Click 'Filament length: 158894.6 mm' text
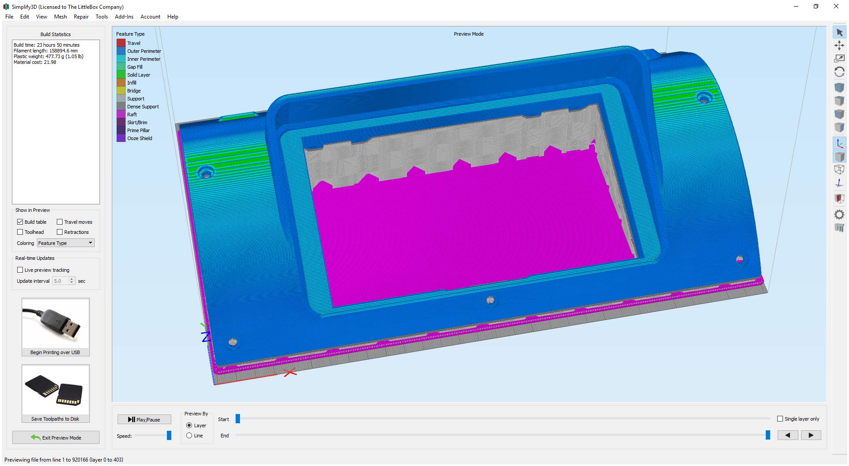The width and height of the screenshot is (849, 466). point(46,51)
